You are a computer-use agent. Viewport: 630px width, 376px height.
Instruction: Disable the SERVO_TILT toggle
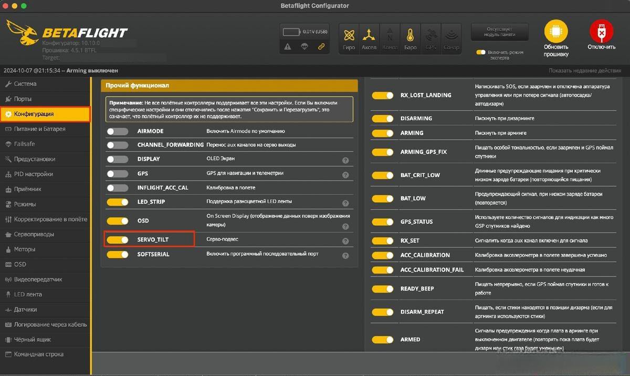tap(118, 239)
